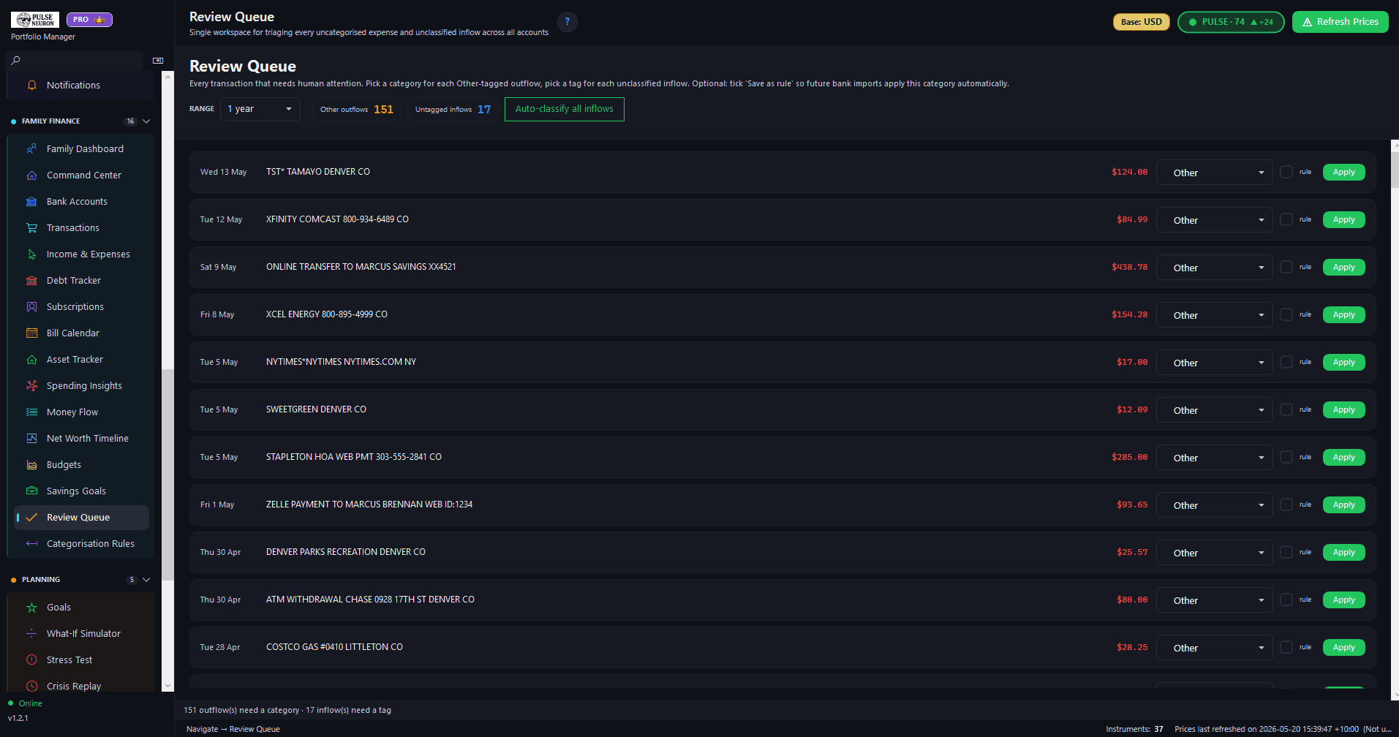Click the Transactions cart icon
The image size is (1399, 737).
point(31,227)
